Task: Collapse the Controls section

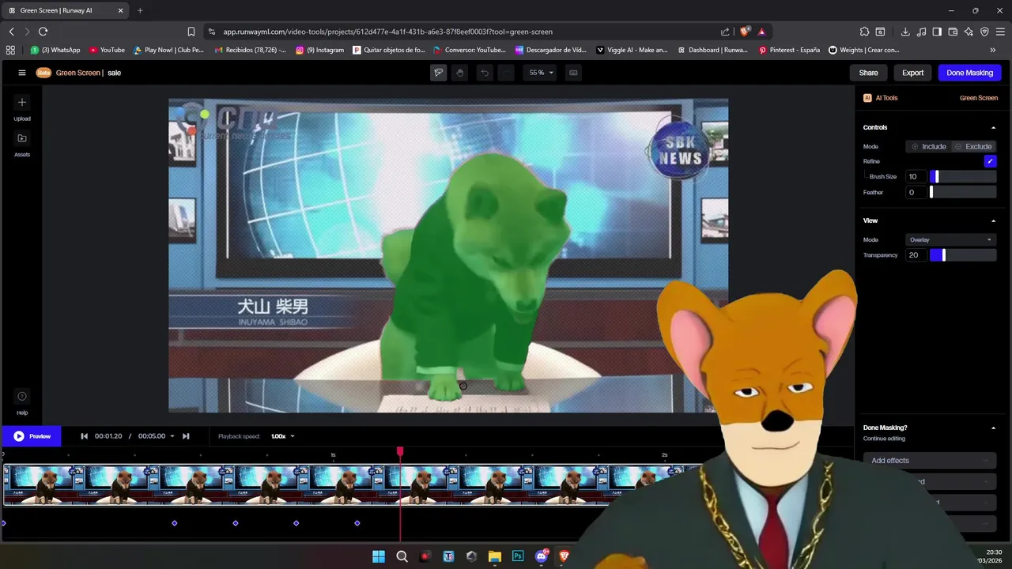Action: tap(993, 127)
